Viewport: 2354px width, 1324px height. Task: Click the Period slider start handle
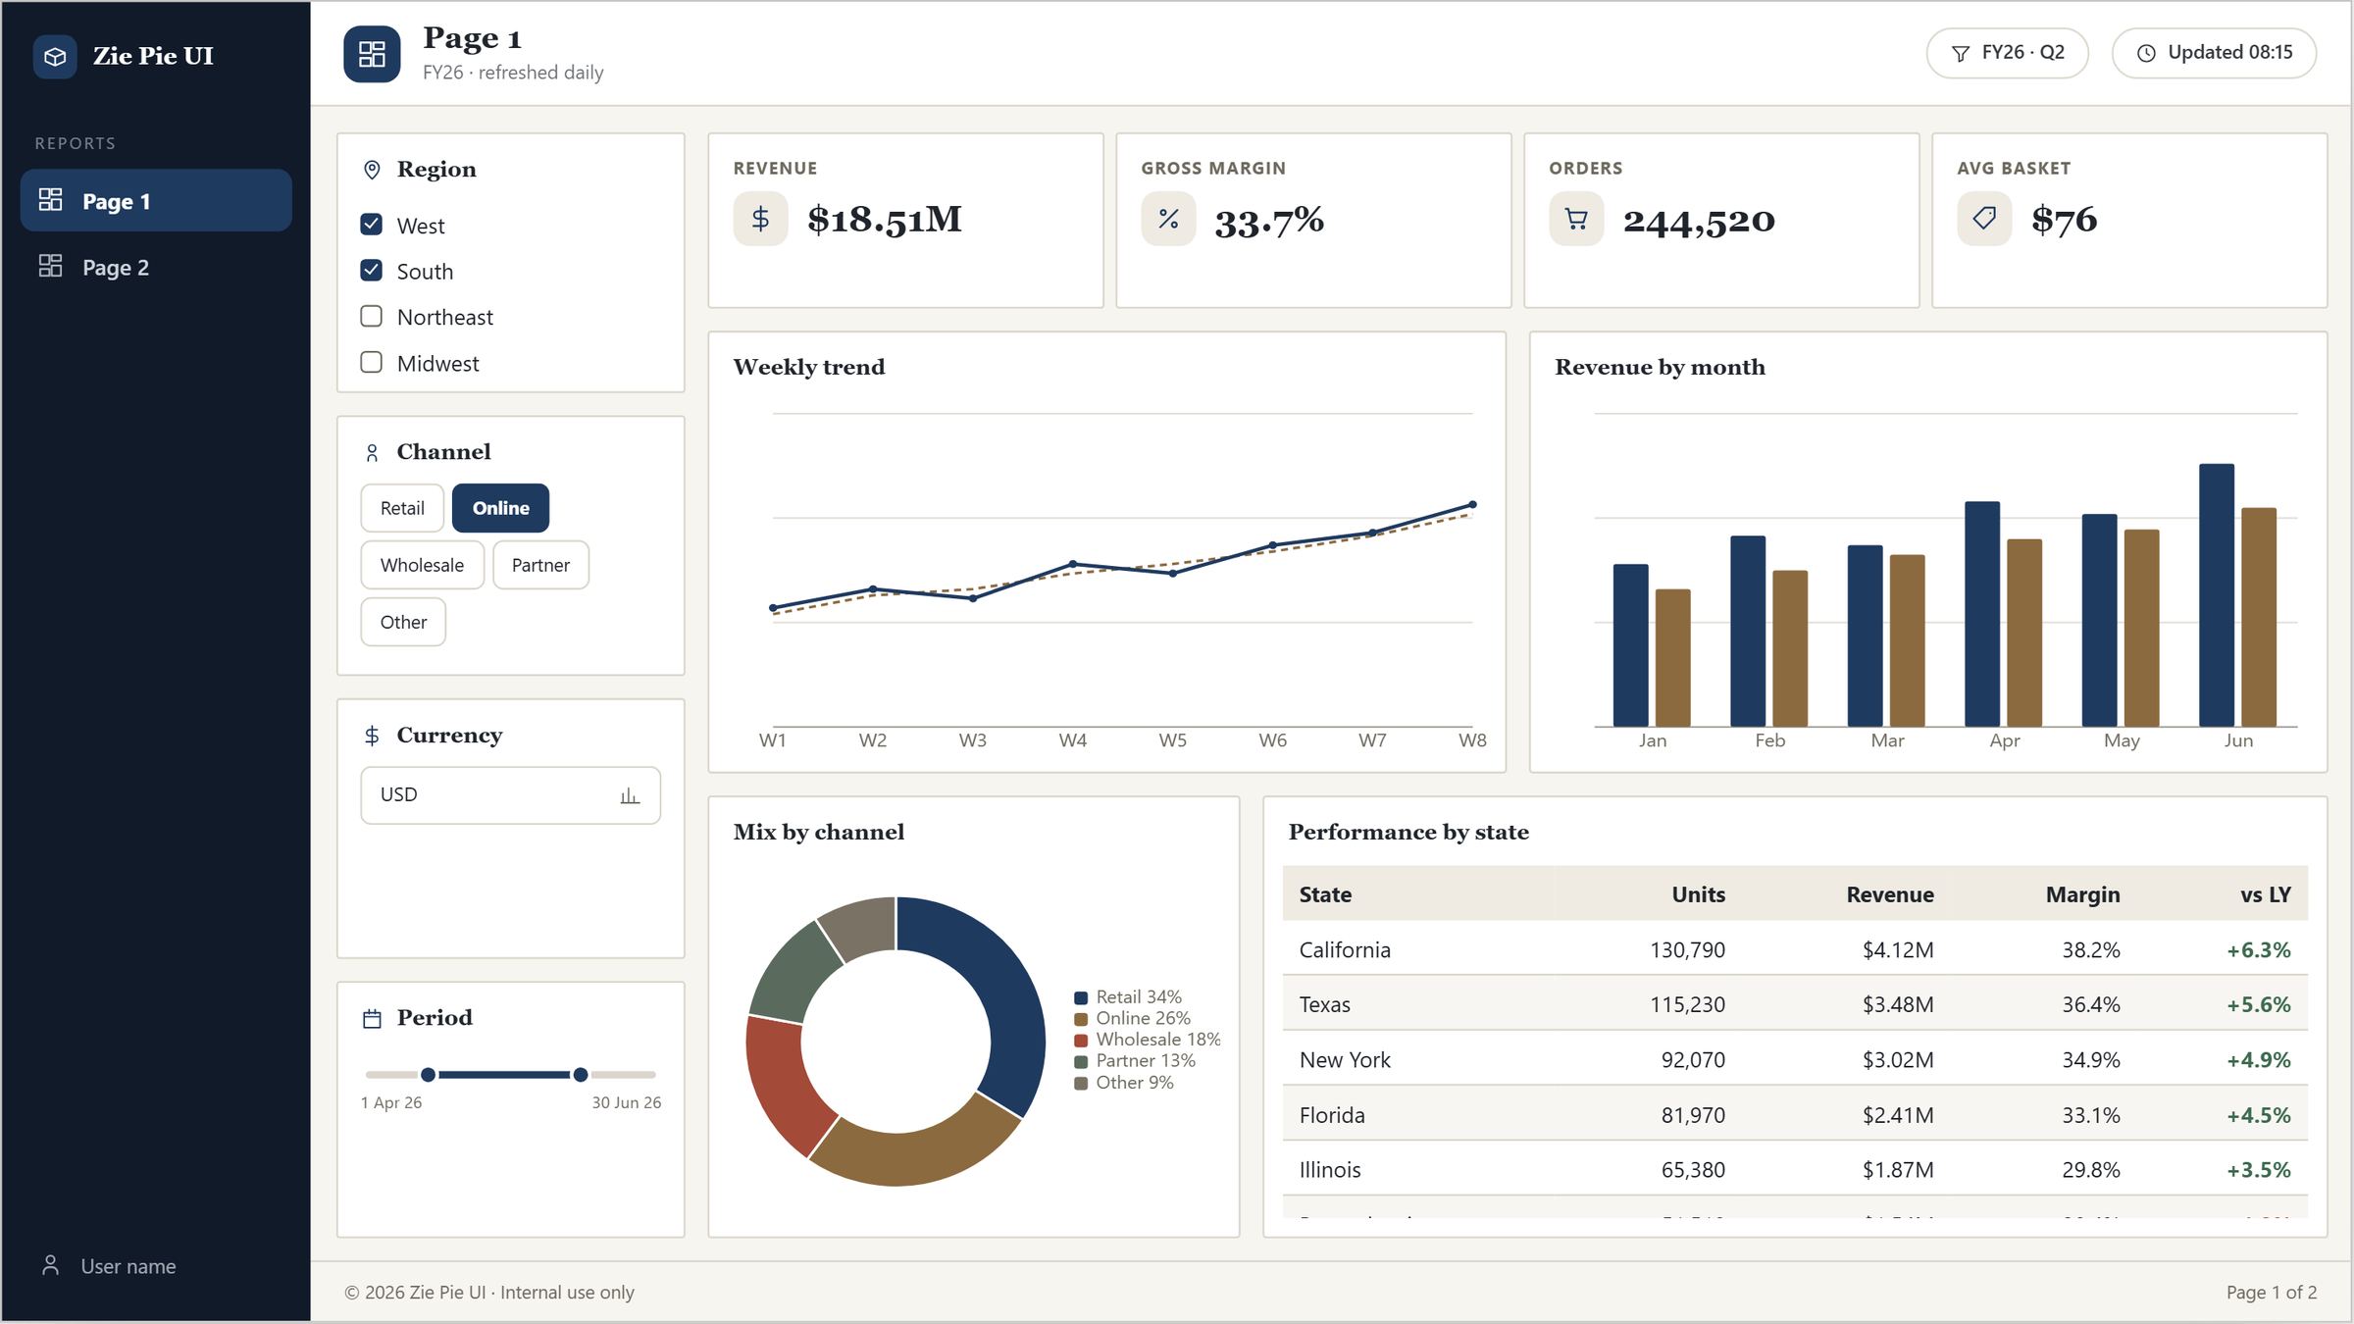pos(428,1075)
